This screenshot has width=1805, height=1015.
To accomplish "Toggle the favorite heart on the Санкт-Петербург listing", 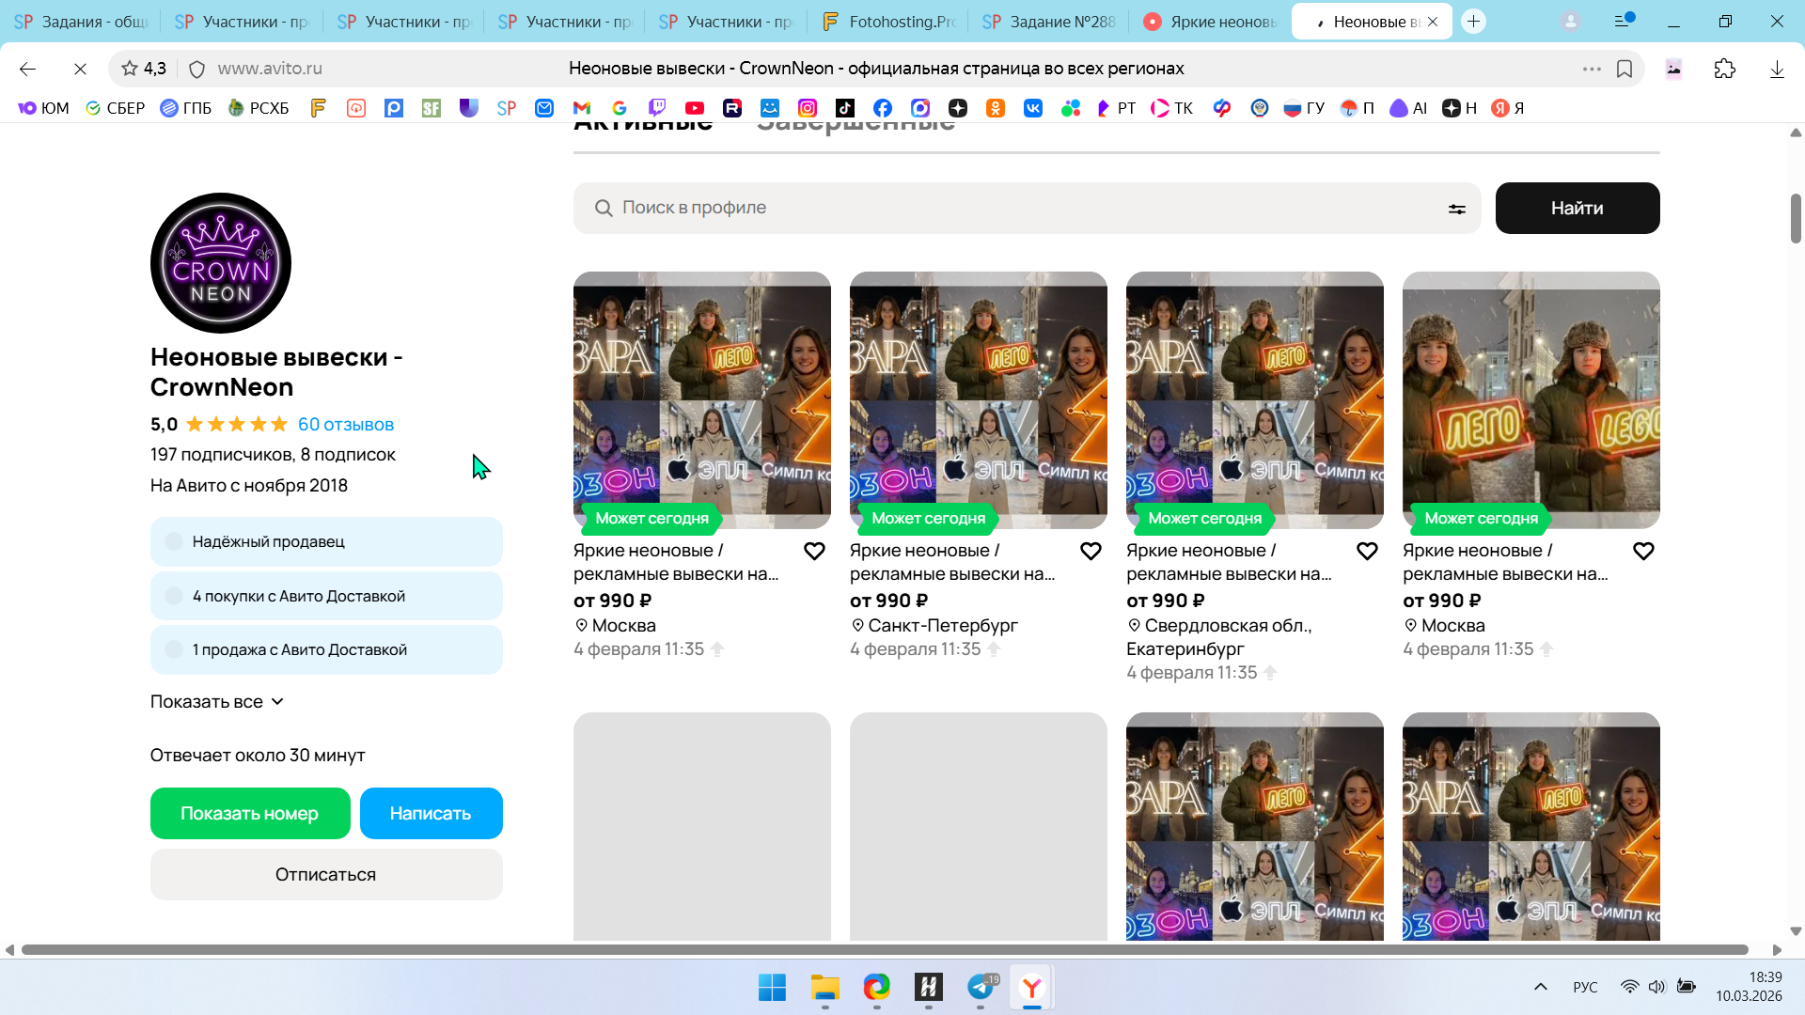I will point(1091,552).
